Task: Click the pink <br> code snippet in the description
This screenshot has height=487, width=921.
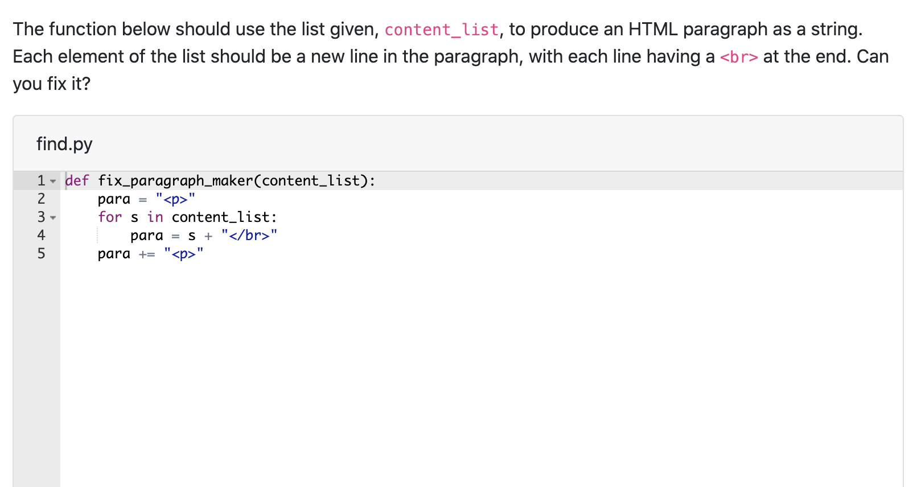Action: click(739, 56)
